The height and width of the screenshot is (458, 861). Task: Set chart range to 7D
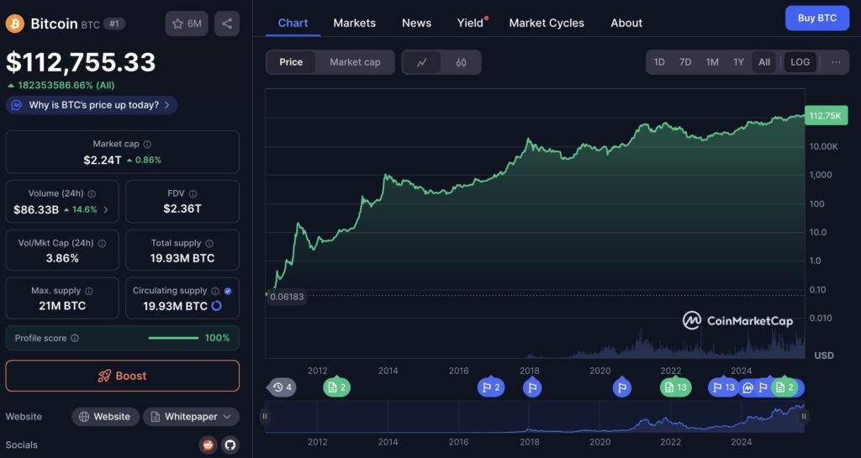tap(685, 62)
